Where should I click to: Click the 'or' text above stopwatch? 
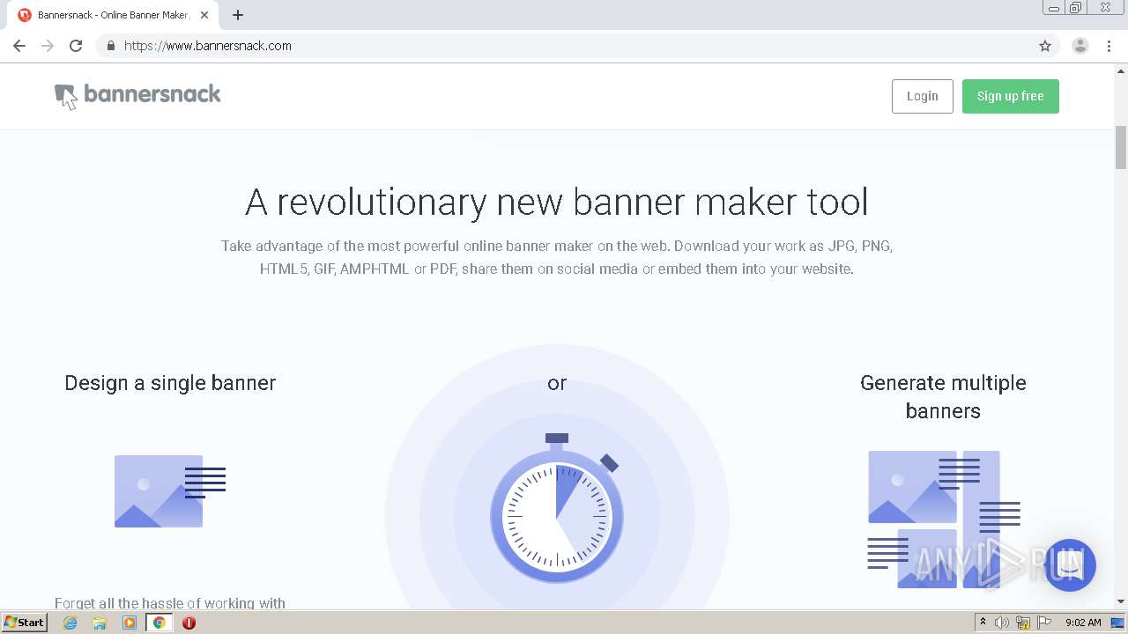[557, 384]
